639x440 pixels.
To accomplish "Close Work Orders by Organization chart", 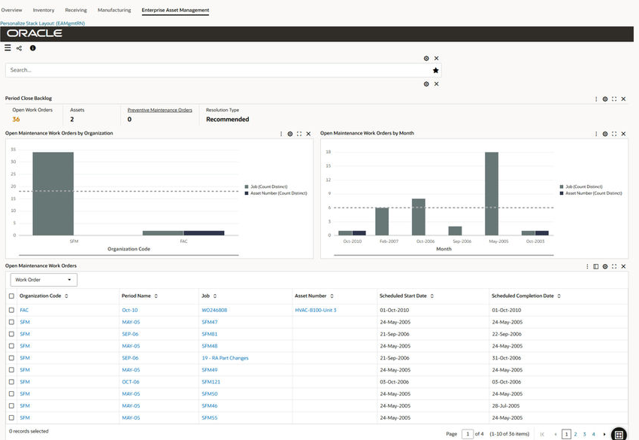I will point(308,134).
